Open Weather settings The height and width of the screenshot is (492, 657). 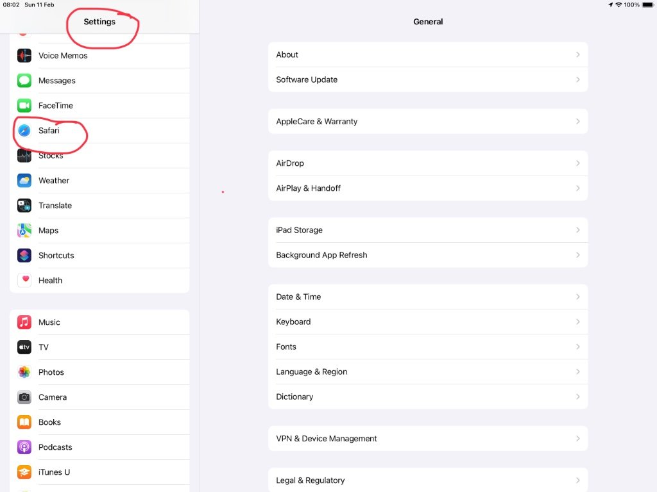[x=99, y=180]
